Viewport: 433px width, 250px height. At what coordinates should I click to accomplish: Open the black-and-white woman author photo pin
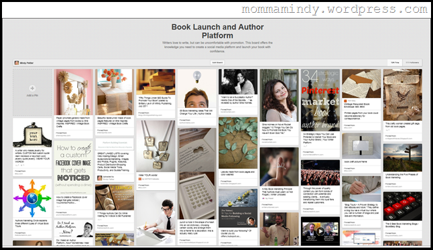pyautogui.click(x=238, y=82)
